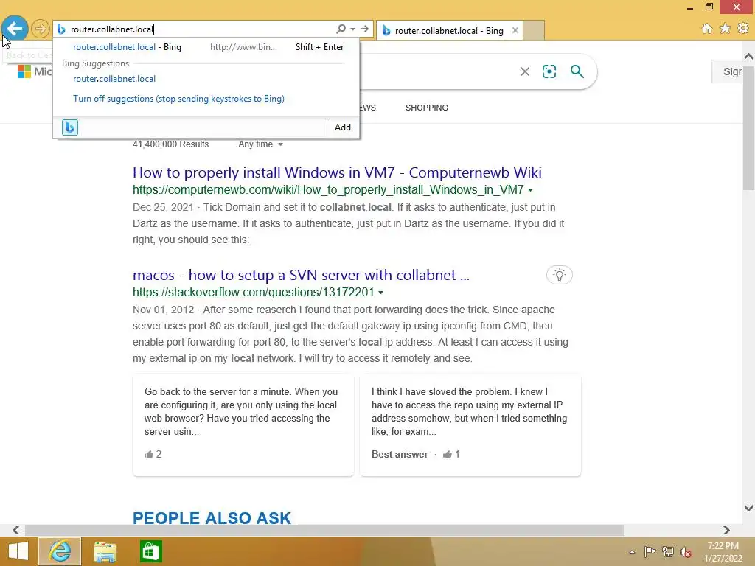Click the vertical scrollbar down arrow

tap(748, 508)
